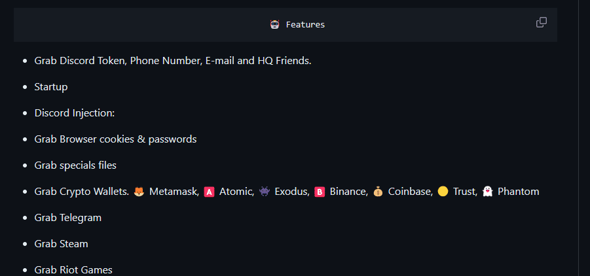Image resolution: width=590 pixels, height=276 pixels.
Task: Click the copy code icon
Action: [542, 23]
